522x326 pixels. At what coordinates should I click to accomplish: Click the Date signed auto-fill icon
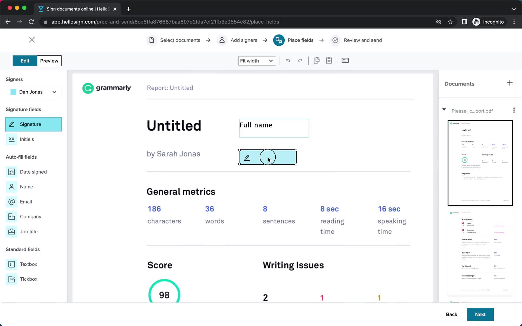[x=12, y=172]
